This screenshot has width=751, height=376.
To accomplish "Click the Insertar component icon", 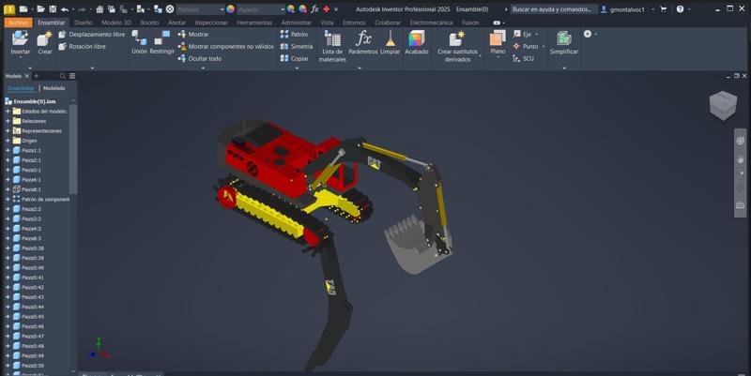I will [20, 43].
